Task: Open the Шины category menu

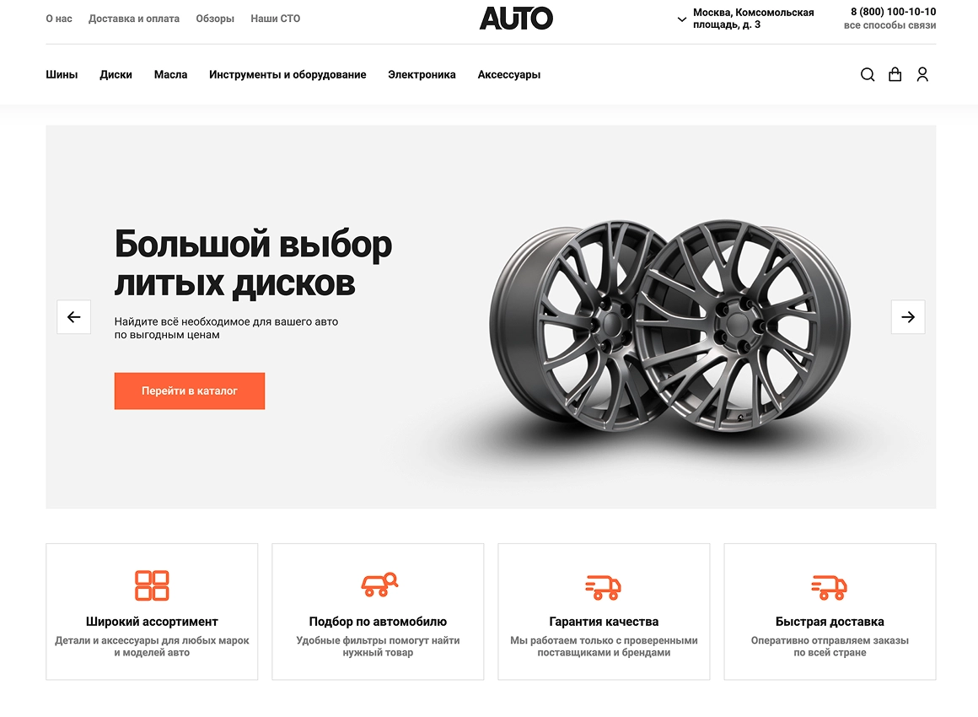Action: 62,74
